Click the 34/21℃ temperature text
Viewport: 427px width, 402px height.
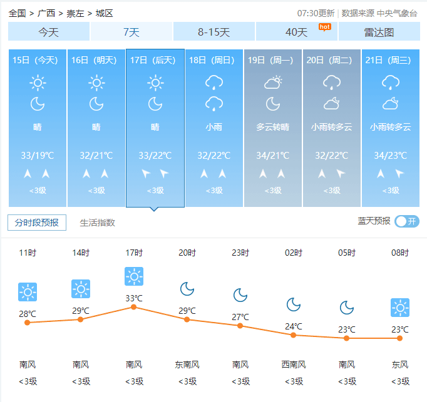pos(273,155)
